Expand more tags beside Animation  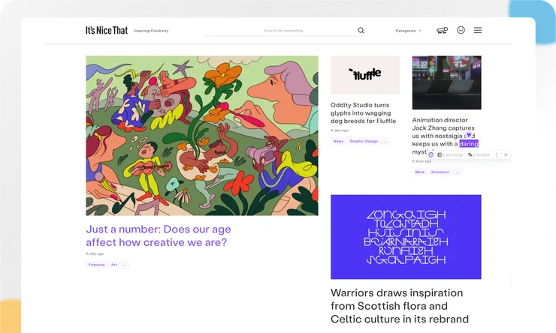[457, 172]
